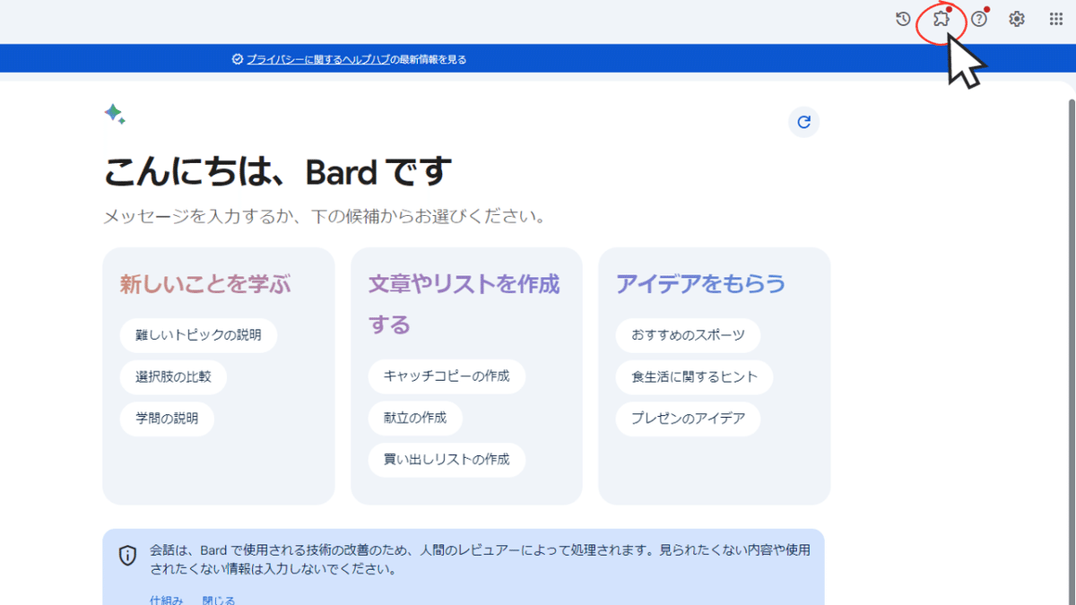The width and height of the screenshot is (1076, 605).
Task: Select 献立の作成 suggestion chip
Action: click(x=415, y=419)
